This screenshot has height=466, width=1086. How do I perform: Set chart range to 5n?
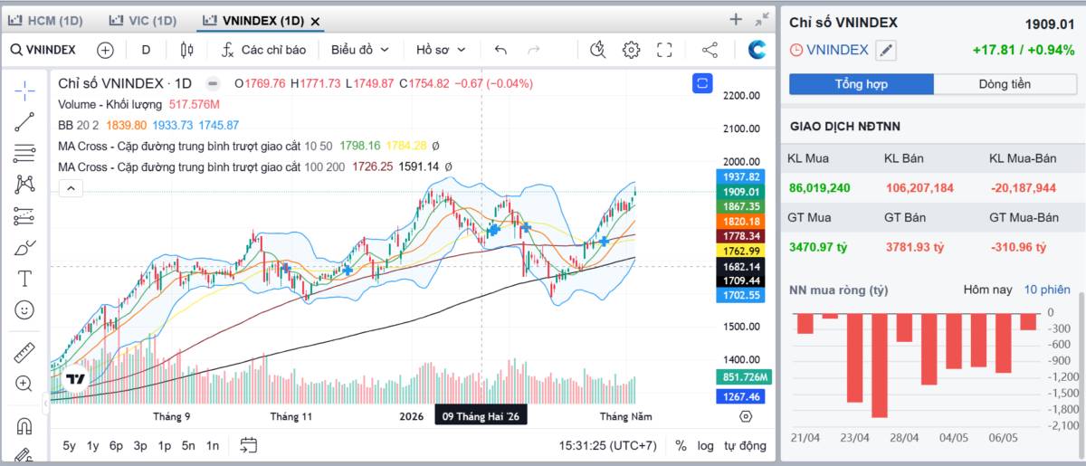point(188,445)
